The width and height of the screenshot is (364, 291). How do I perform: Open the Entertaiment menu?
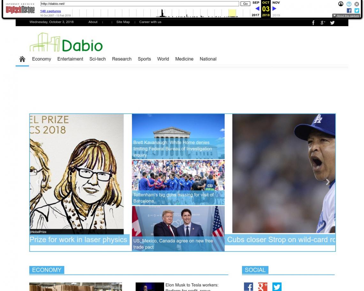pyautogui.click(x=70, y=59)
